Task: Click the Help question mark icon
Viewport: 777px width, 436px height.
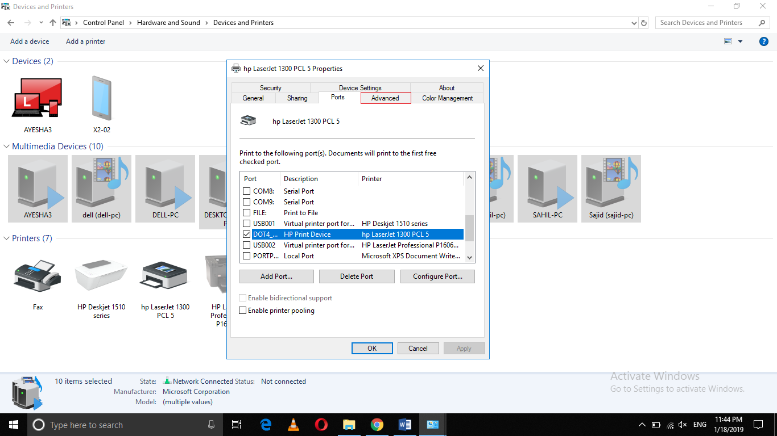Action: click(763, 41)
